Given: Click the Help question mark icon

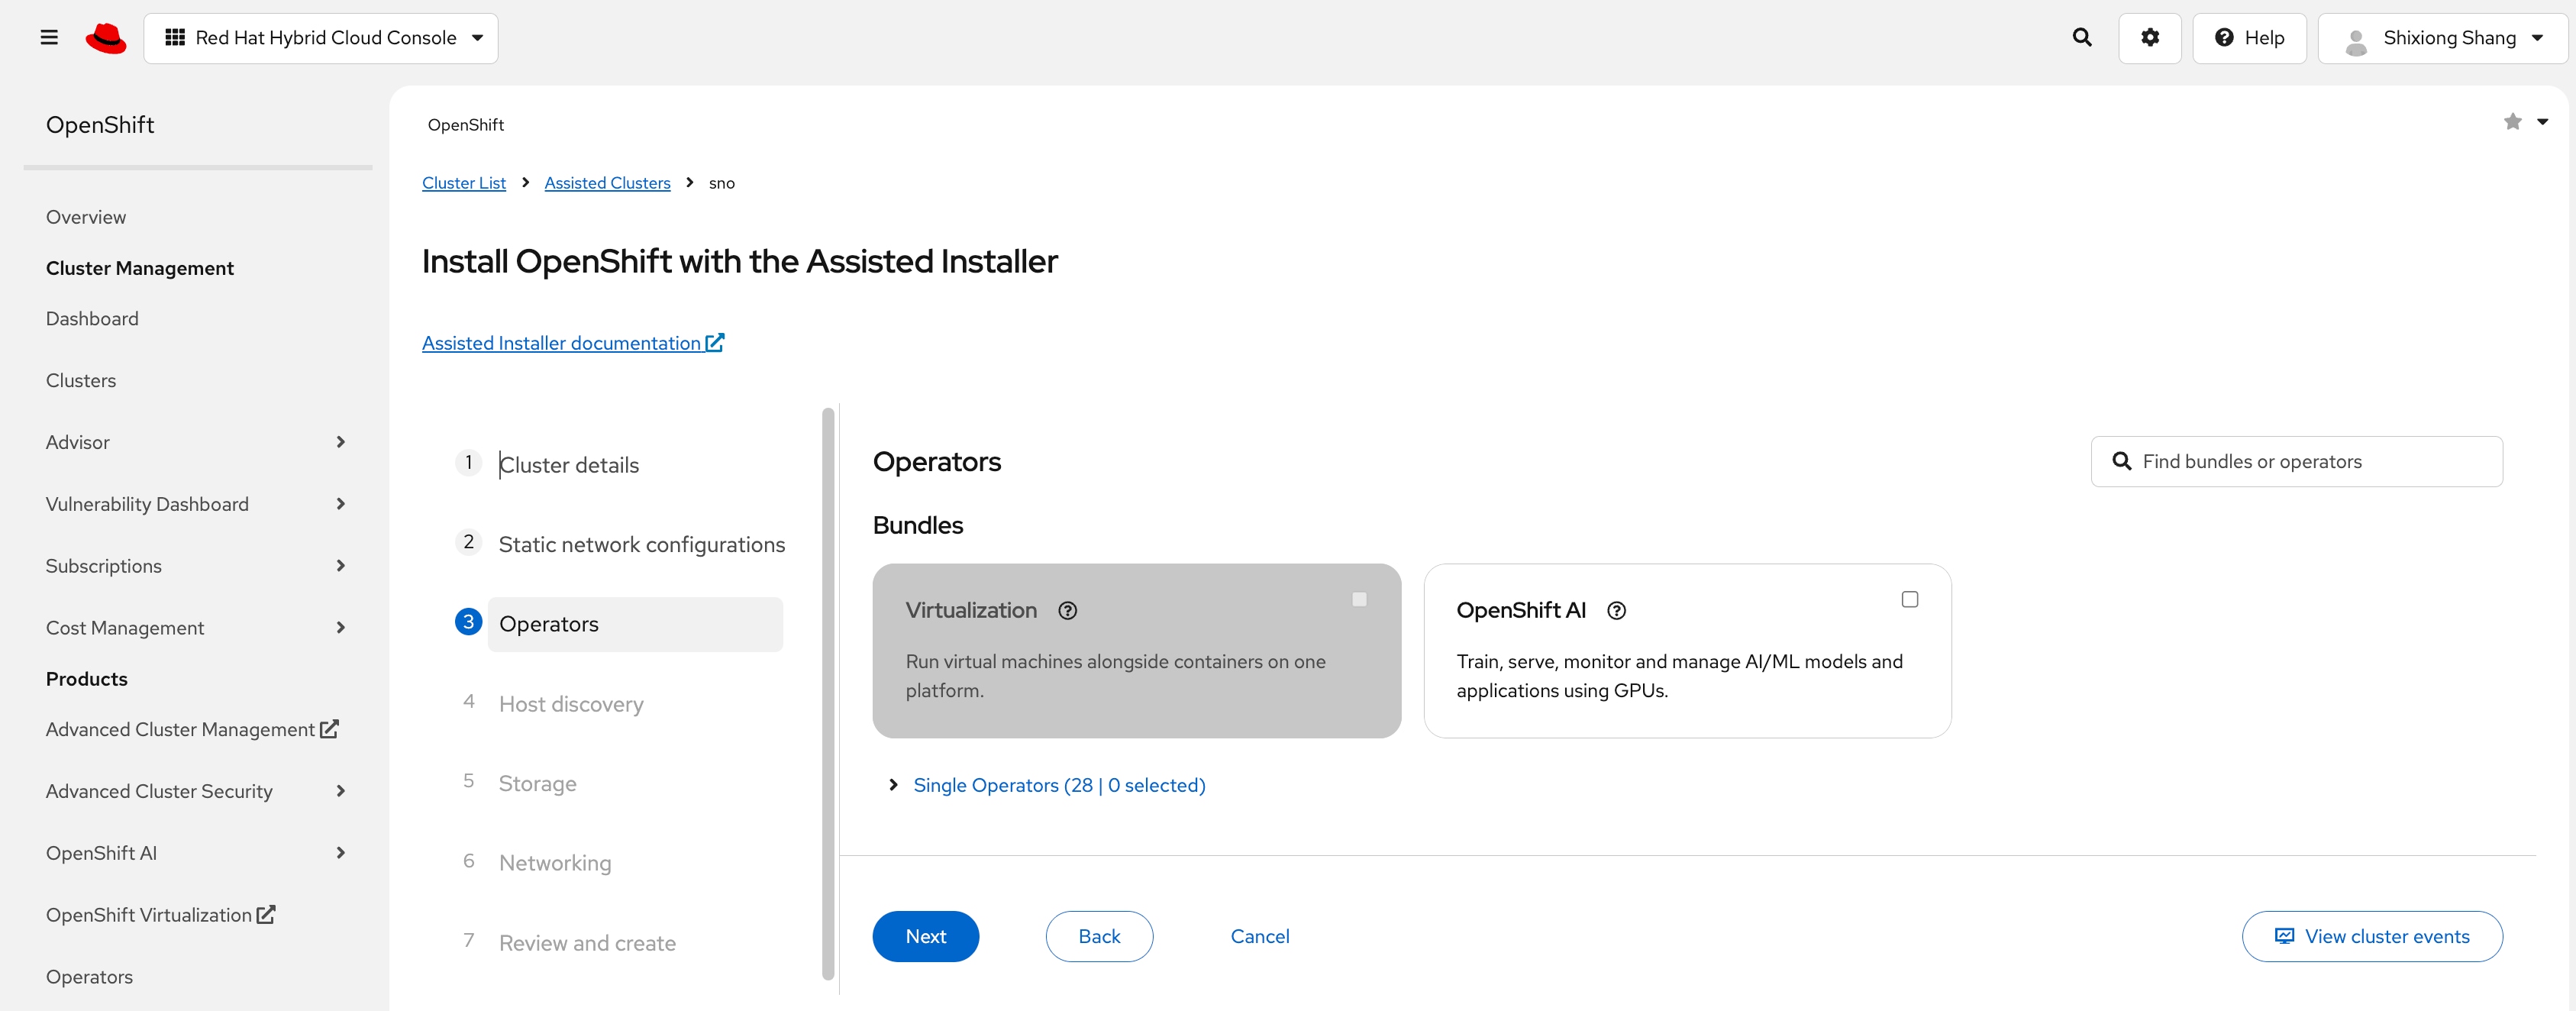Looking at the screenshot, I should (x=2224, y=38).
